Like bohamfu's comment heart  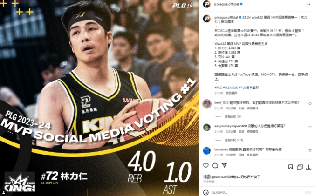click(310, 150)
